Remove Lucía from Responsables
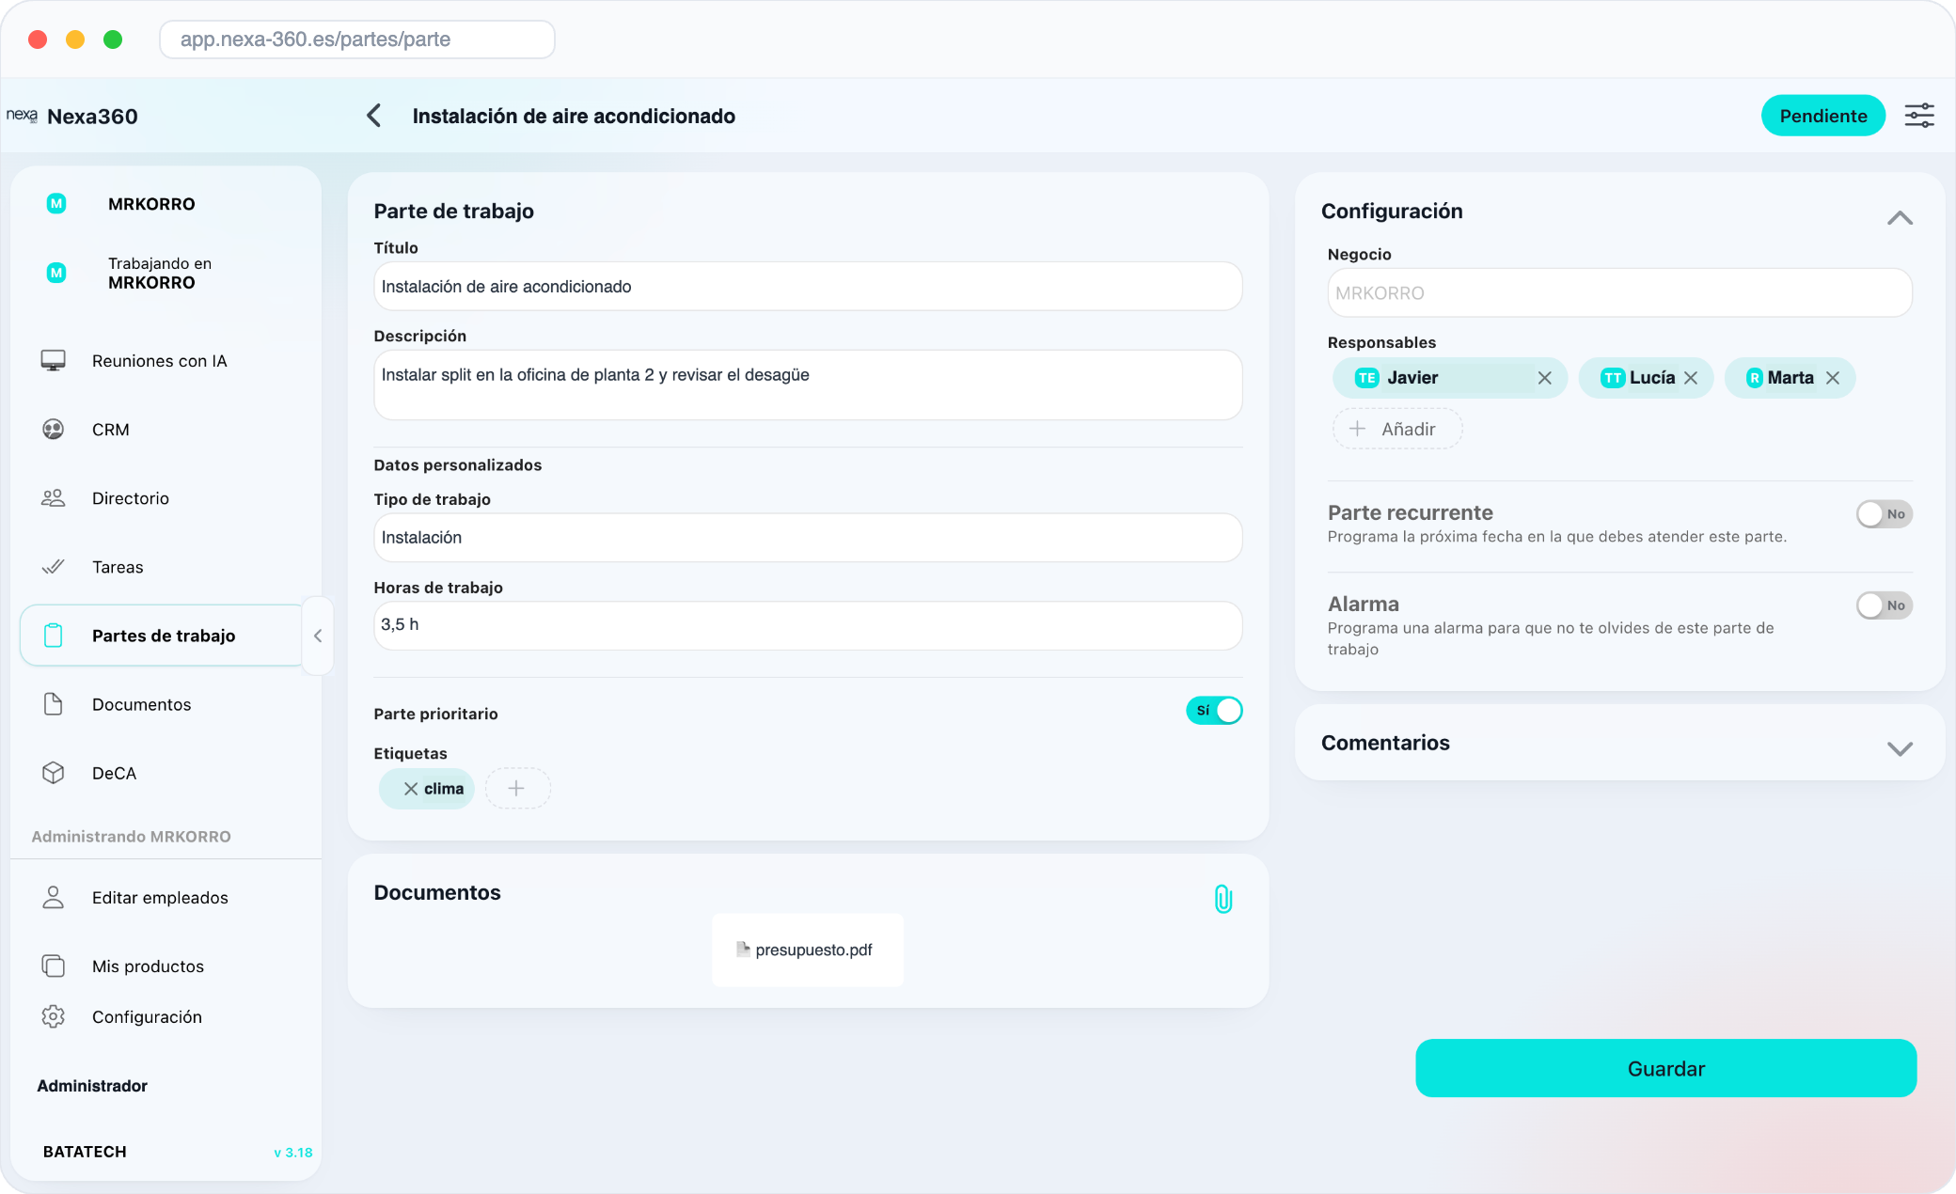The width and height of the screenshot is (1956, 1194). click(x=1691, y=378)
